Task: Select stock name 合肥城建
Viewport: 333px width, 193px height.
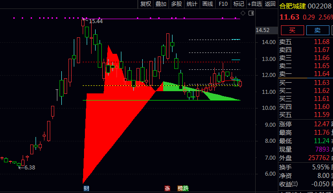Action: coord(293,6)
